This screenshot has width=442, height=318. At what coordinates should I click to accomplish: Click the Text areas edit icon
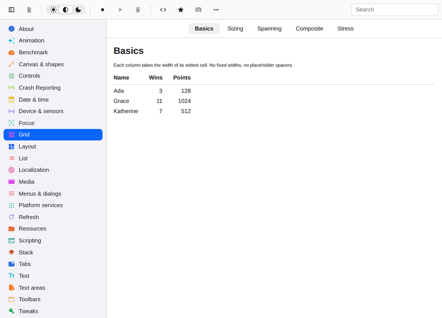coord(11,288)
